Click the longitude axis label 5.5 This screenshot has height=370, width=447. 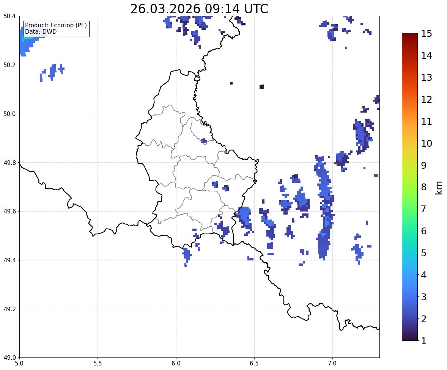98,364
